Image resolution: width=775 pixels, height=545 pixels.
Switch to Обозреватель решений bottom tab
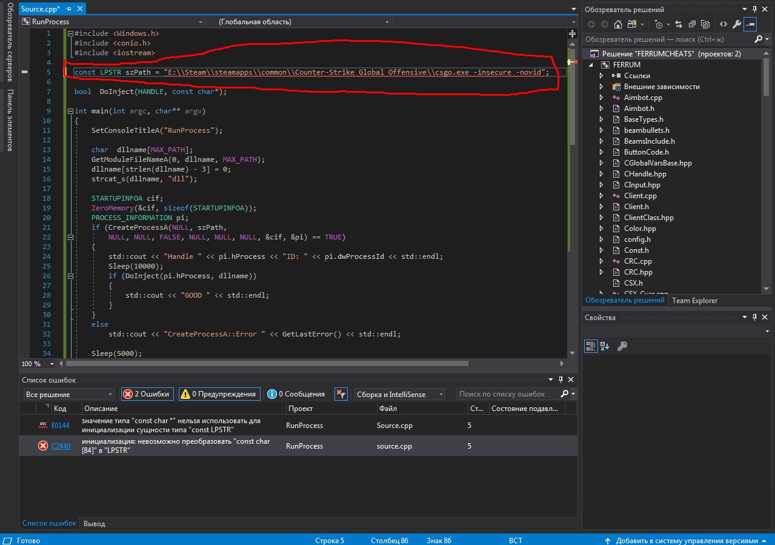(x=625, y=300)
